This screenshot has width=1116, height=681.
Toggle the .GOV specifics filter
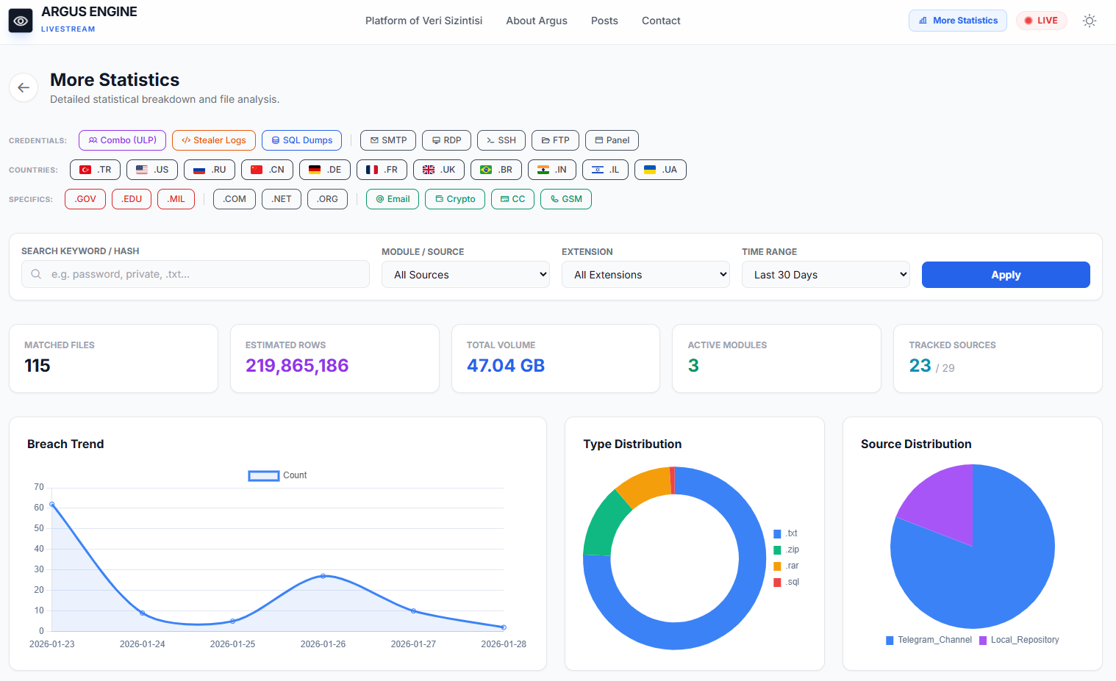coord(85,199)
